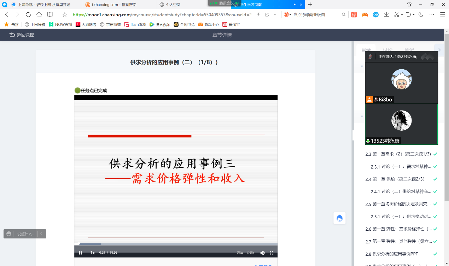Viewport: 449px width, 266px height.
Task: Bookmark page with the star icon
Action: click(65, 14)
